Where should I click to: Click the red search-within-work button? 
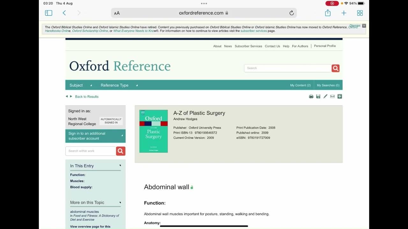coord(120,151)
